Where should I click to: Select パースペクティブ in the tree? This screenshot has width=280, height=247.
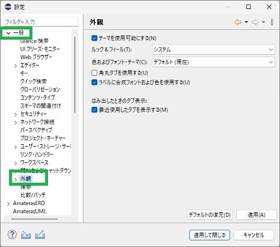click(36, 130)
